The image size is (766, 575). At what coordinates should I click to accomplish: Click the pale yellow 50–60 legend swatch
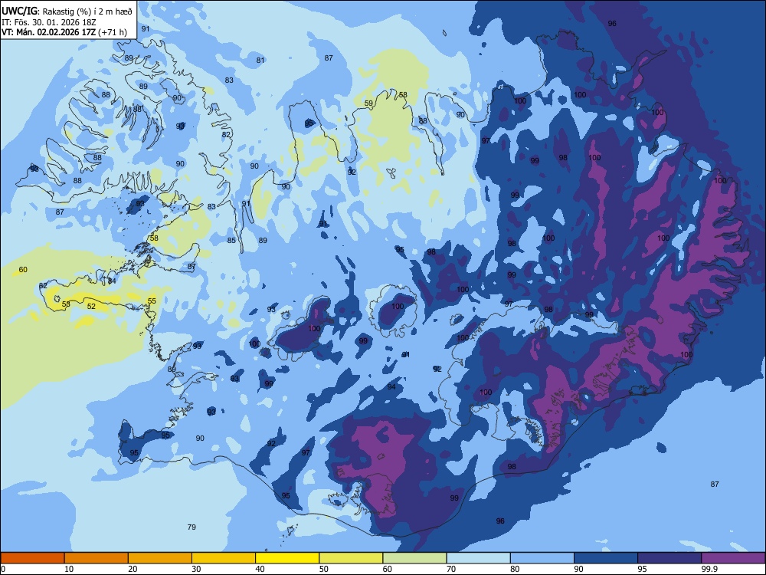pos(351,558)
